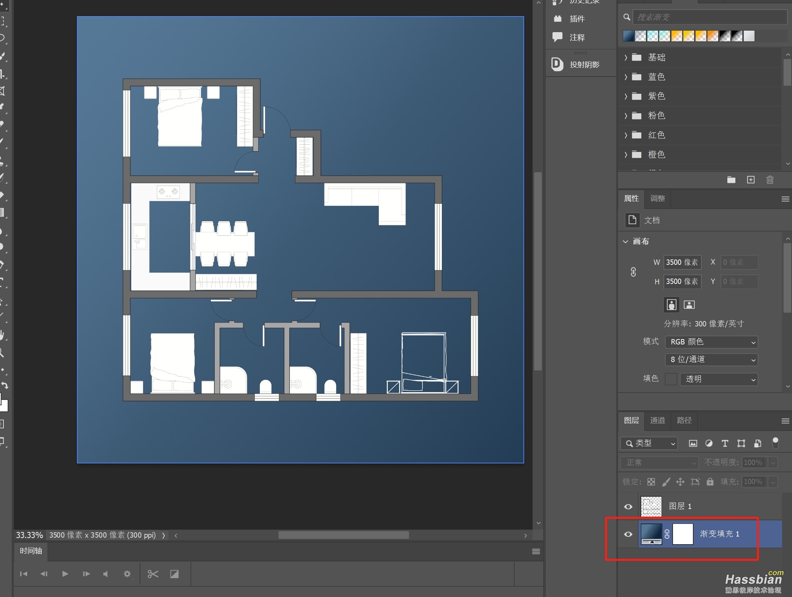Open the 投射阴影 panel icon
This screenshot has width=792, height=597.
click(x=557, y=64)
